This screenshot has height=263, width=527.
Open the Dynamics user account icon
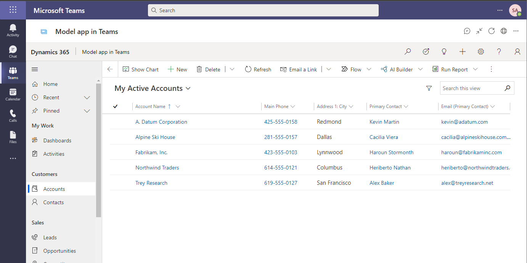(x=517, y=52)
